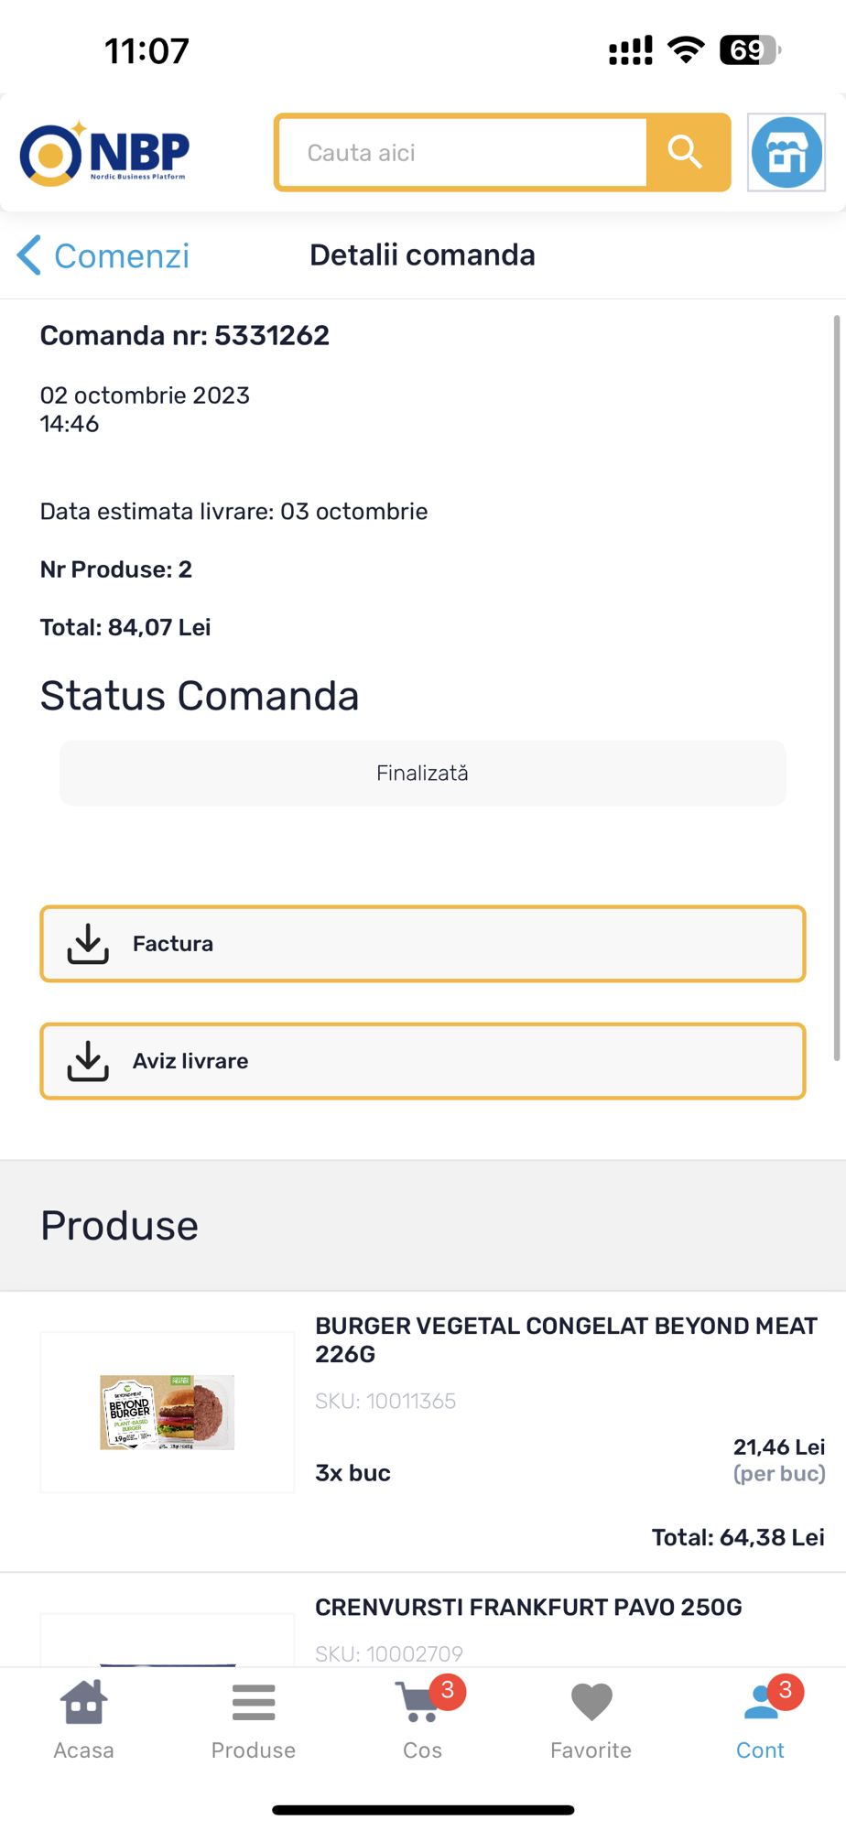846x1831 pixels.
Task: Tap the Finalizată status bar
Action: click(422, 774)
